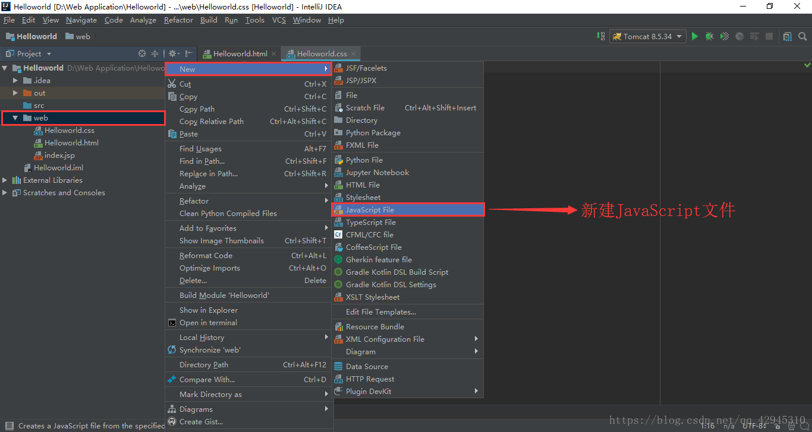The width and height of the screenshot is (812, 432).
Task: Select Jupyter Notebook menu entry
Action: 407,173
